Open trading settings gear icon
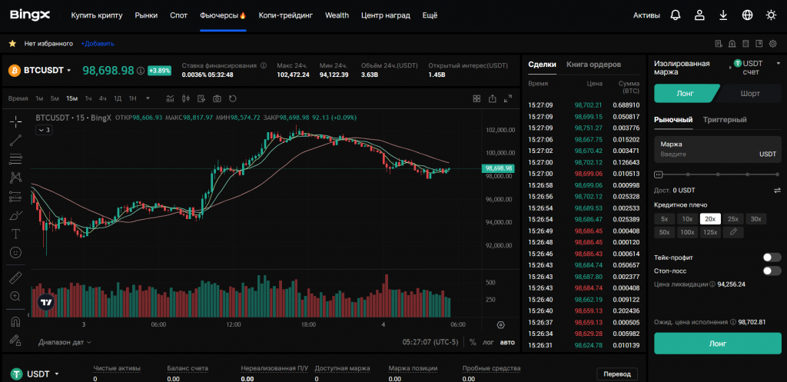The height and width of the screenshot is (382, 787). pos(773,44)
